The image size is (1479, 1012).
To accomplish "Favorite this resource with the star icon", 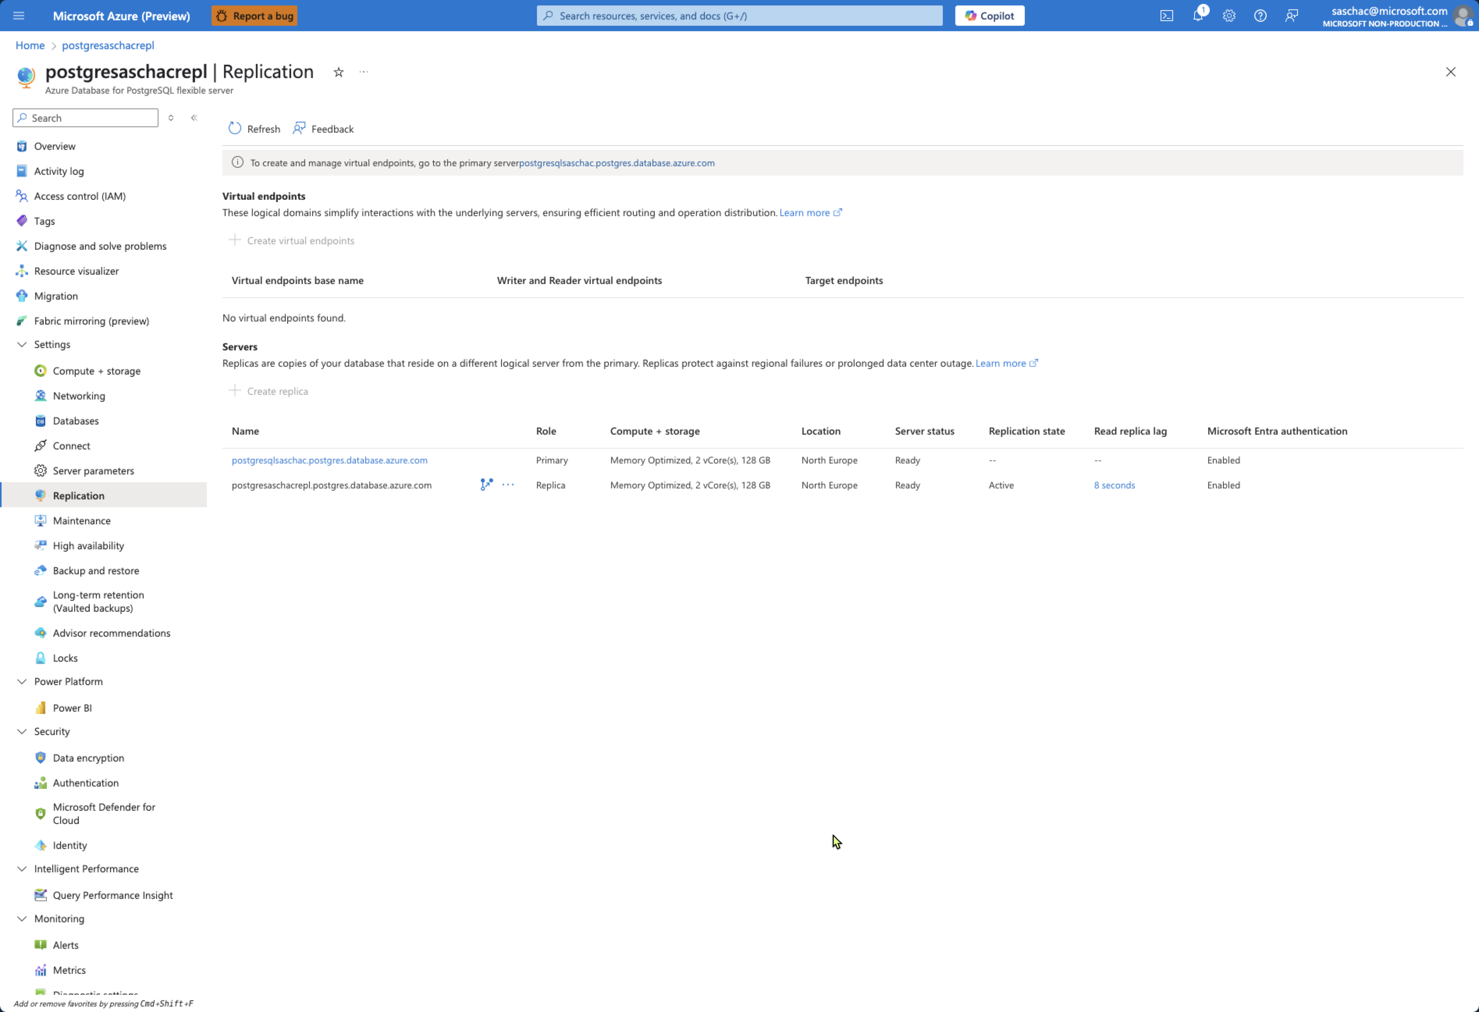I will [339, 72].
